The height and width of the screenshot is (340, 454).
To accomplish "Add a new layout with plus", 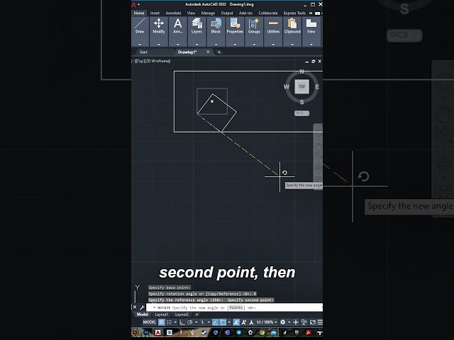I will [x=197, y=314].
